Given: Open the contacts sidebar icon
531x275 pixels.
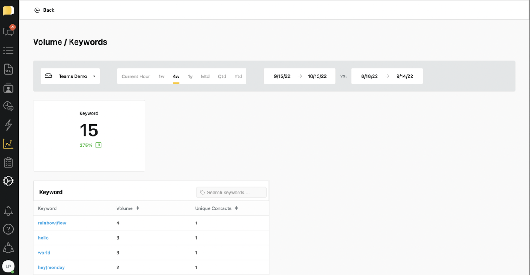Looking at the screenshot, I should 8,88.
